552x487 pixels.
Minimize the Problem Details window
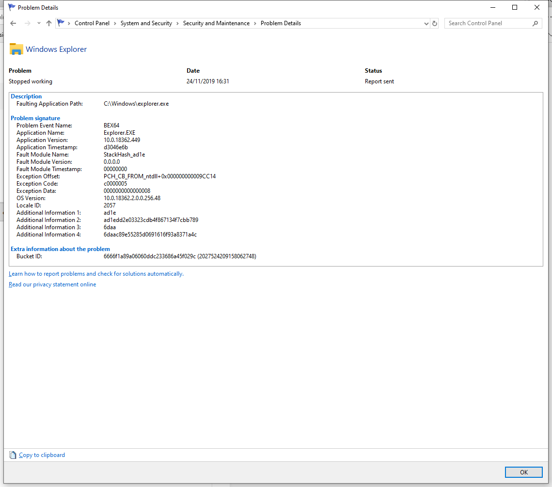point(493,7)
